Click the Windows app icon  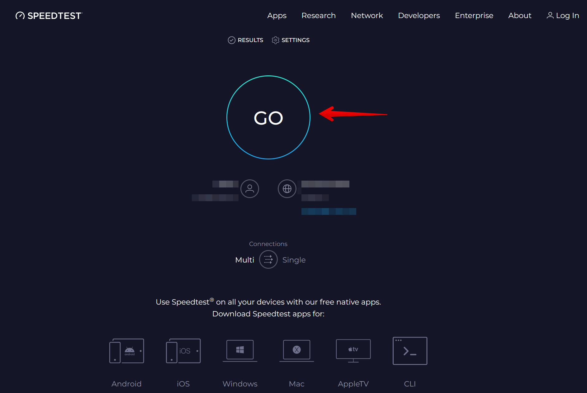click(240, 351)
